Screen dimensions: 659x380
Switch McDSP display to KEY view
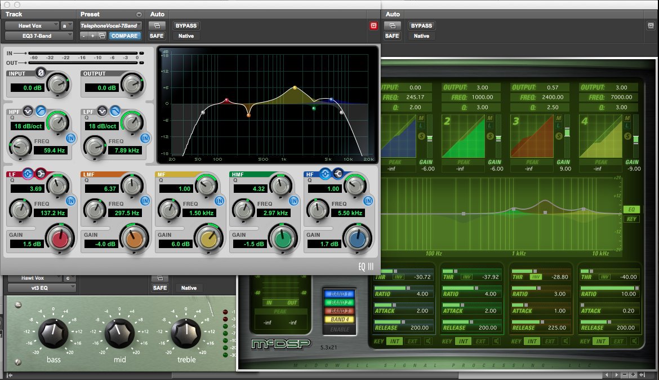pos(631,219)
